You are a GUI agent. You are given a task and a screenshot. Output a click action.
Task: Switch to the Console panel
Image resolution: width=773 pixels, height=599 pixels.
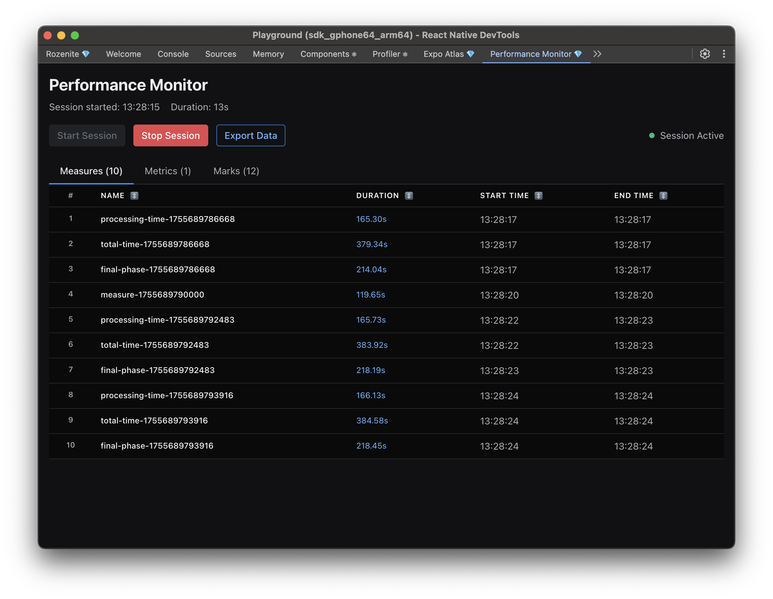pyautogui.click(x=173, y=54)
